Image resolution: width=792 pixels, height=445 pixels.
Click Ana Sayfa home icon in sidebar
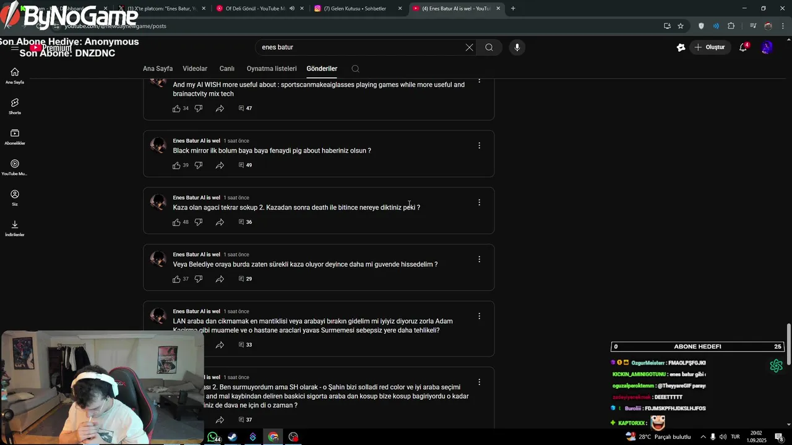(x=15, y=76)
